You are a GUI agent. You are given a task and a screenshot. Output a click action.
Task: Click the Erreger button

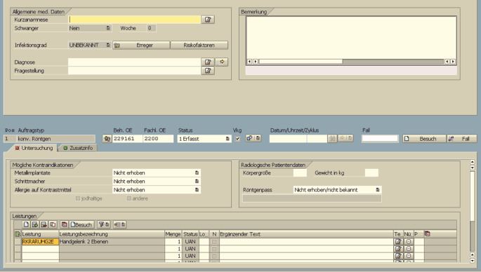(141, 45)
